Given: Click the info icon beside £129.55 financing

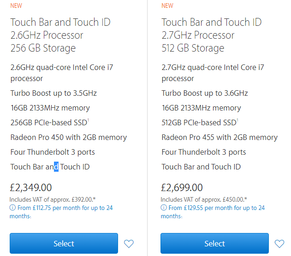Looking at the screenshot, I should click(x=163, y=208).
